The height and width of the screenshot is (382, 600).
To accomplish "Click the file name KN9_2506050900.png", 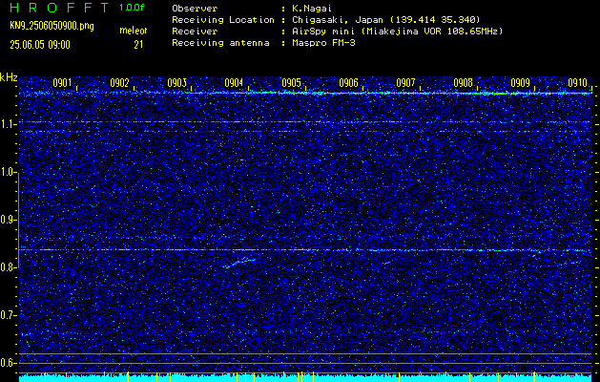I will [x=52, y=26].
